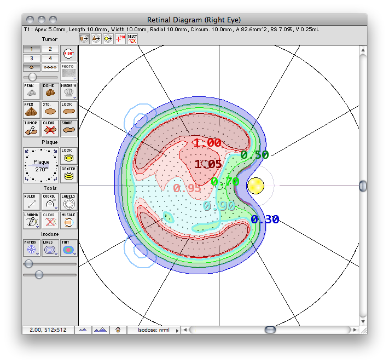Click the plaque dial bottom-left arrow
The image size is (389, 364).
[x=27, y=179]
